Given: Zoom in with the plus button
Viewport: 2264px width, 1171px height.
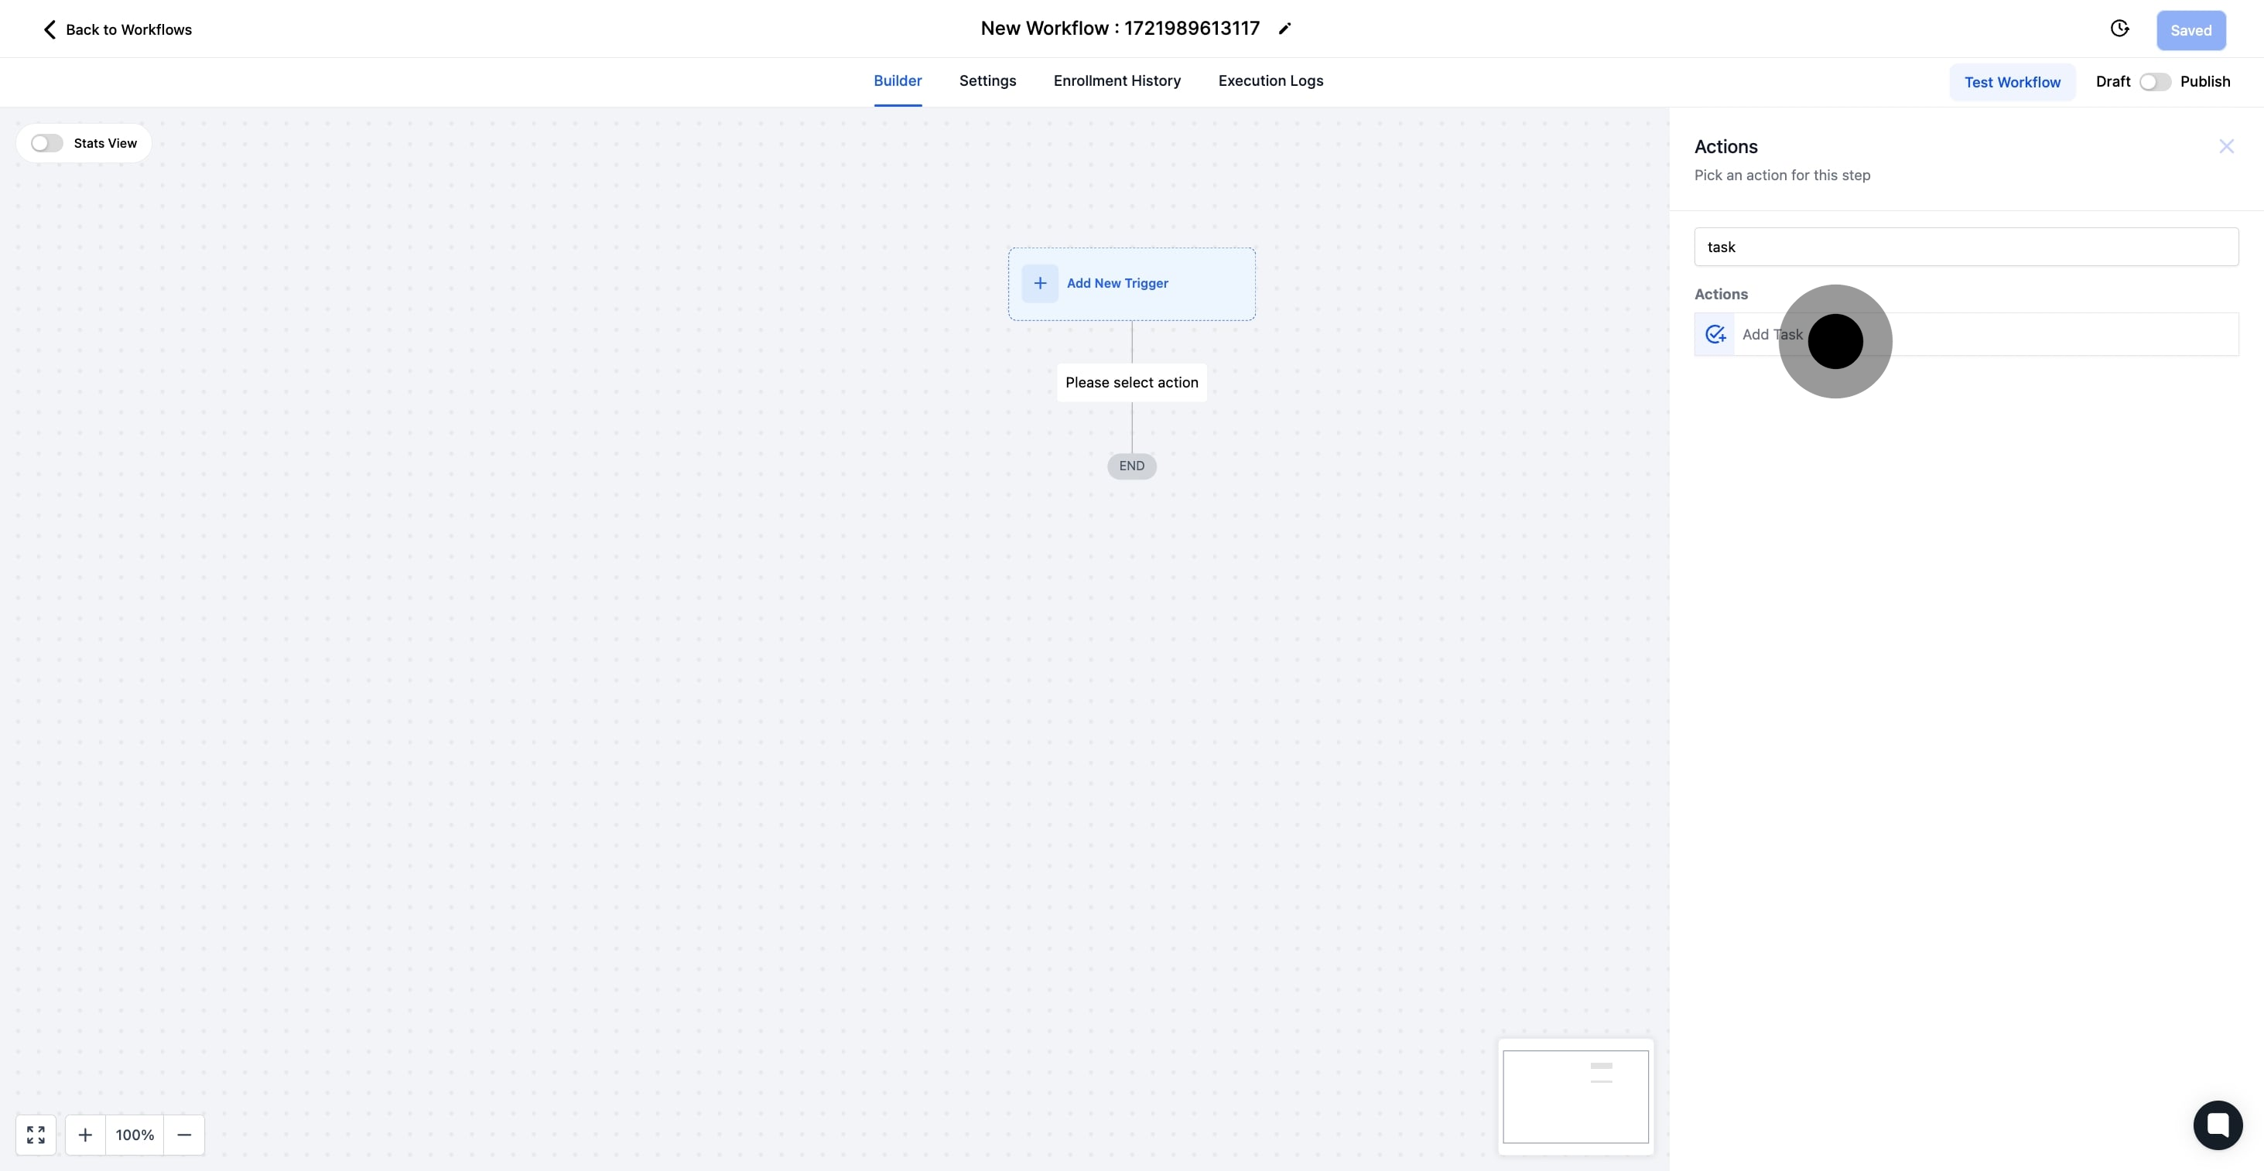Looking at the screenshot, I should (85, 1135).
